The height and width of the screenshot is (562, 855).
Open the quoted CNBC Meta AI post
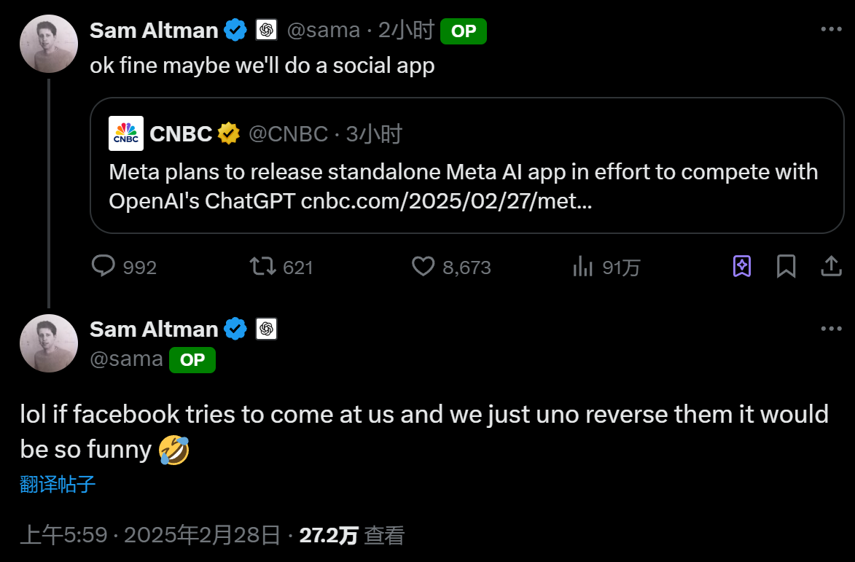(466, 186)
